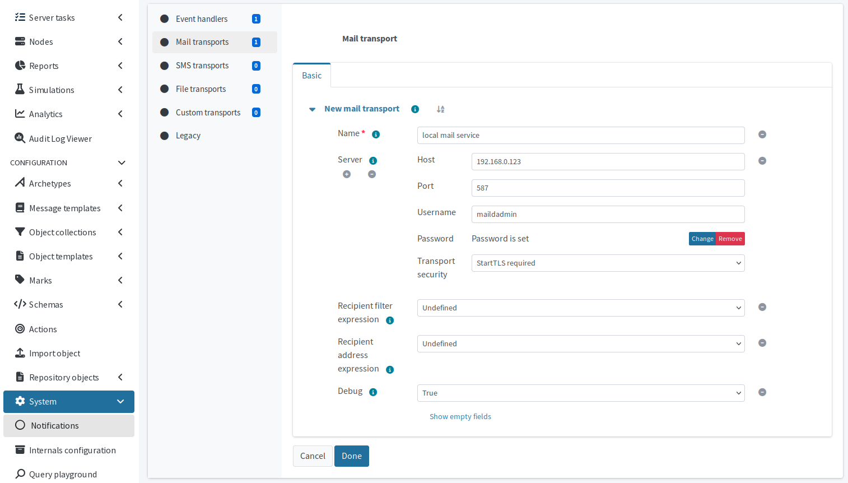Screen dimensions: 848x483
Task: Click the sort icon next to New mail transport
Action: (440, 109)
